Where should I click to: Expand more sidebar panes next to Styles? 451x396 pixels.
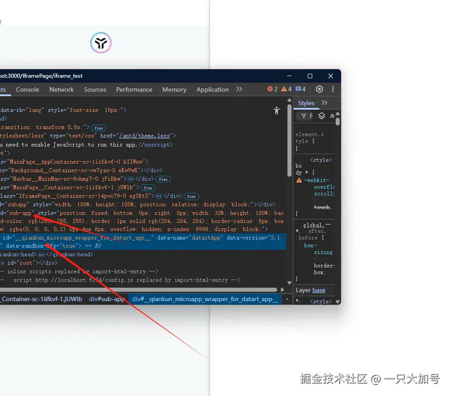pyautogui.click(x=324, y=103)
